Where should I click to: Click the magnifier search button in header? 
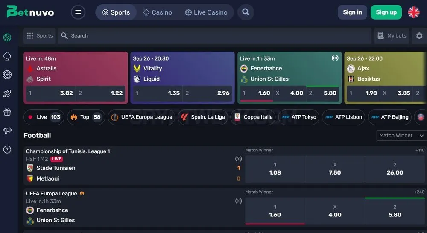click(246, 12)
